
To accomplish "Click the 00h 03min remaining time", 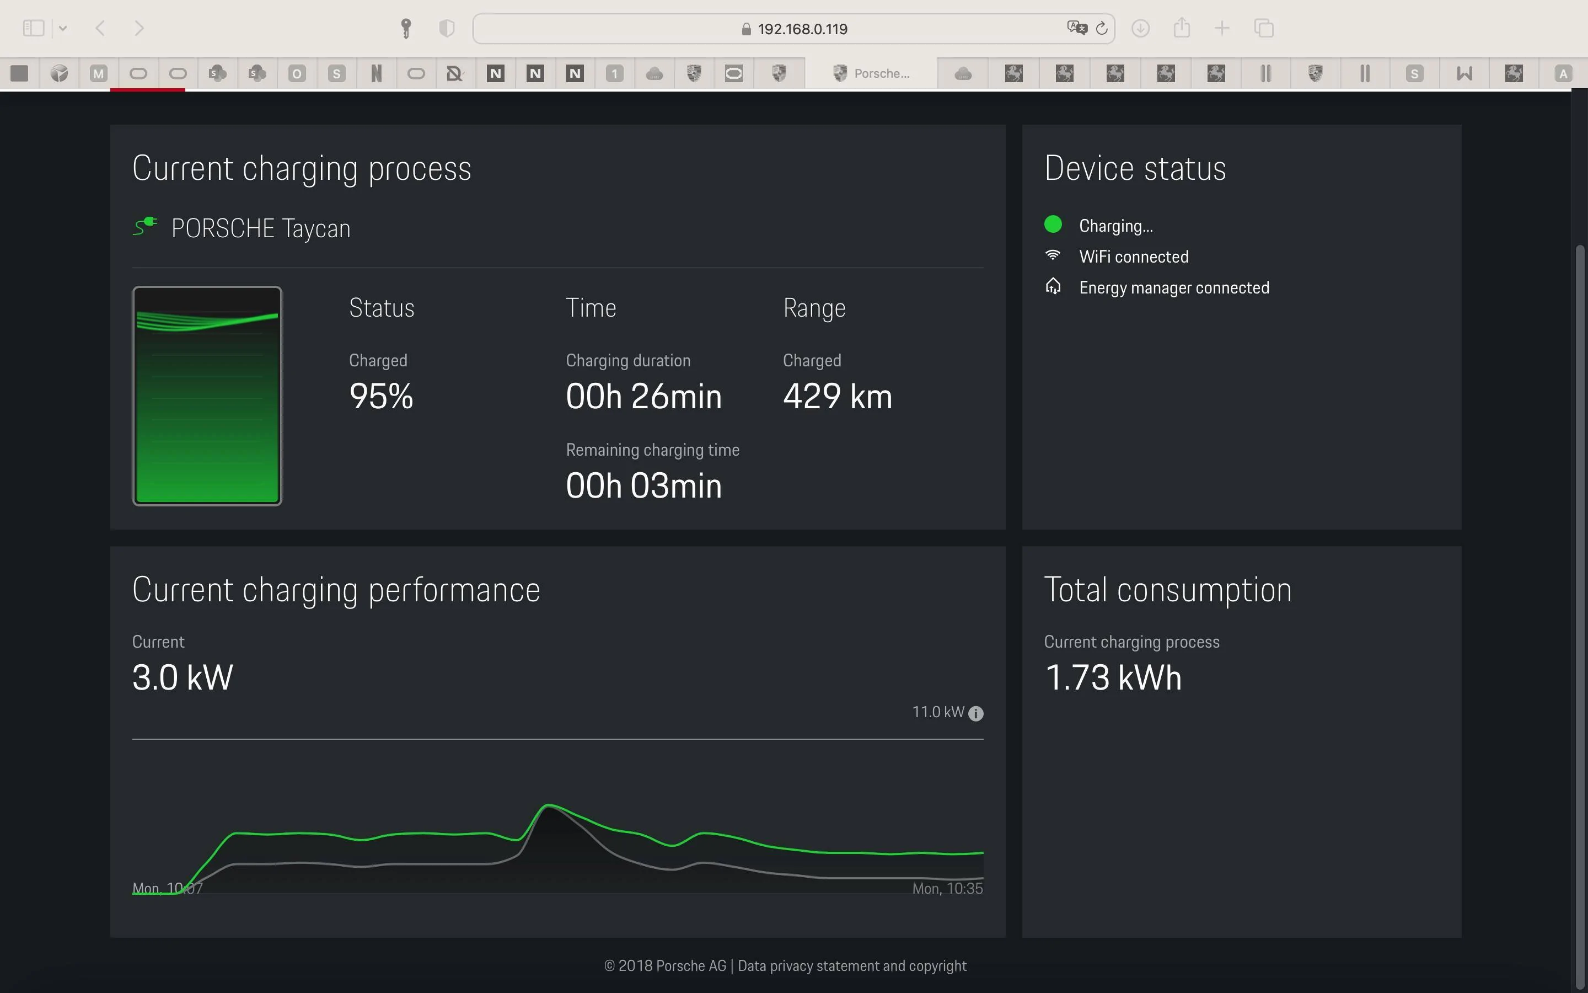I will click(643, 485).
